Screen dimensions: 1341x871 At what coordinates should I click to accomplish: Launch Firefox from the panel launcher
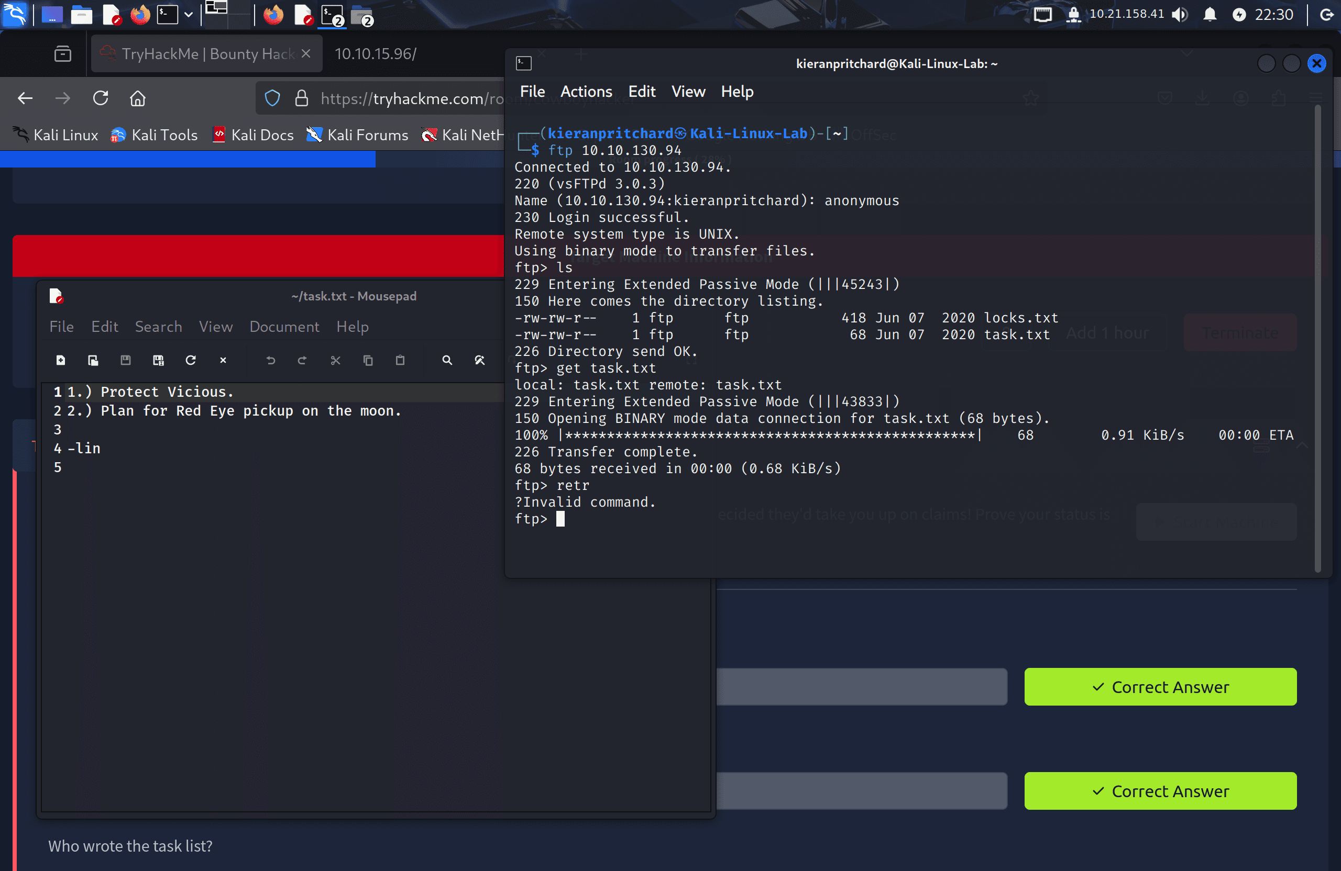coord(140,15)
